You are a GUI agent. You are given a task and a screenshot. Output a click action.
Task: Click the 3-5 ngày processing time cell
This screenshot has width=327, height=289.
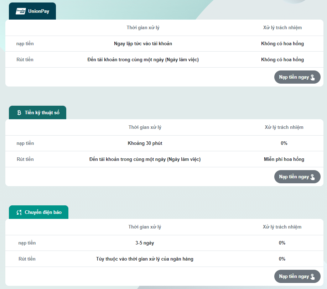coord(145,243)
